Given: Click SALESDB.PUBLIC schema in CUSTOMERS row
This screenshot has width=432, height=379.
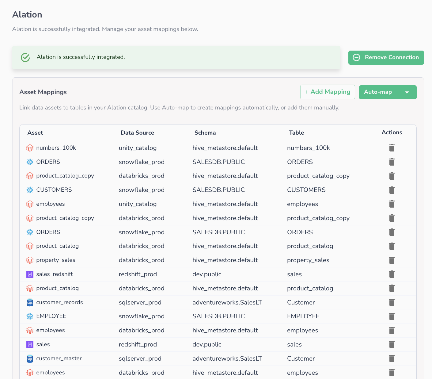Looking at the screenshot, I should (218, 190).
